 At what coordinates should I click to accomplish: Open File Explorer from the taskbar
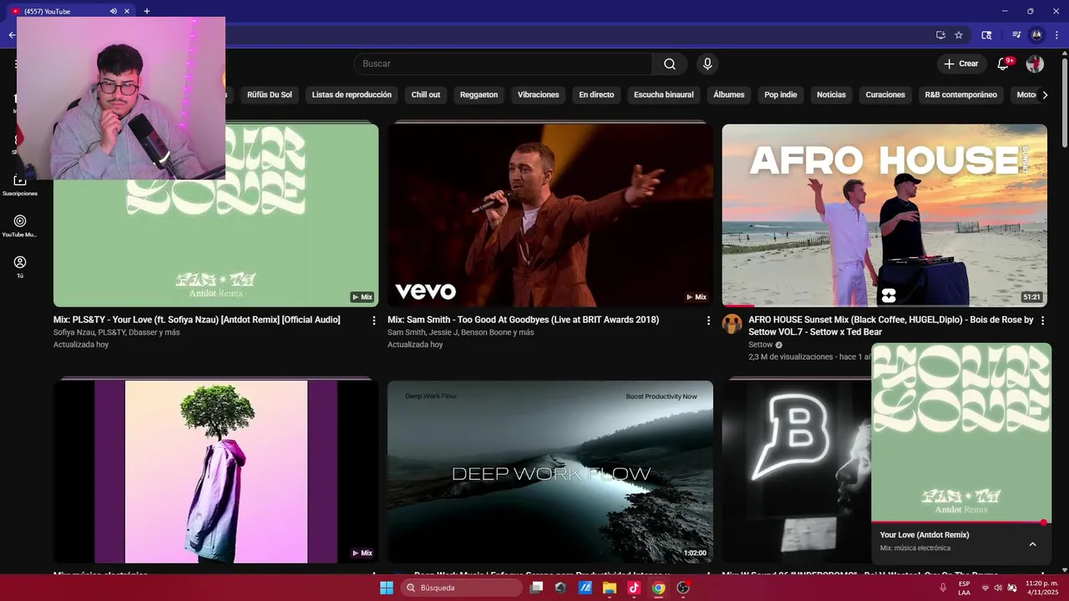click(610, 588)
